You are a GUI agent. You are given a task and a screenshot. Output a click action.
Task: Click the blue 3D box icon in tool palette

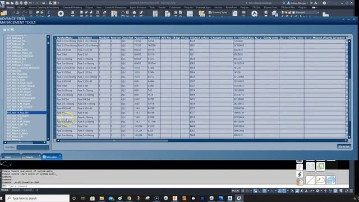point(331,180)
